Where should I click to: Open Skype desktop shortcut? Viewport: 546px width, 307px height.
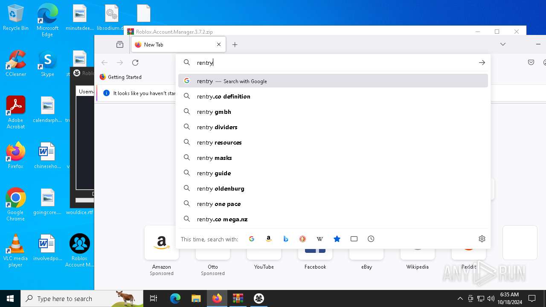[x=47, y=64]
